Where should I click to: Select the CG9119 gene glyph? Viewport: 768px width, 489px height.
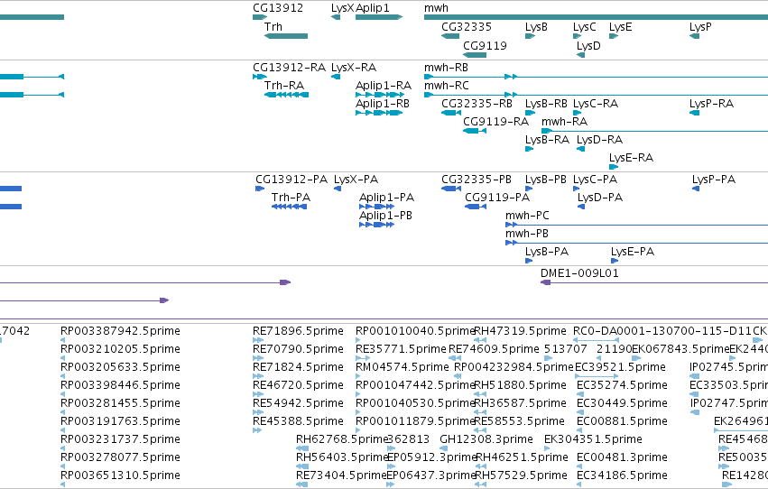[475, 55]
